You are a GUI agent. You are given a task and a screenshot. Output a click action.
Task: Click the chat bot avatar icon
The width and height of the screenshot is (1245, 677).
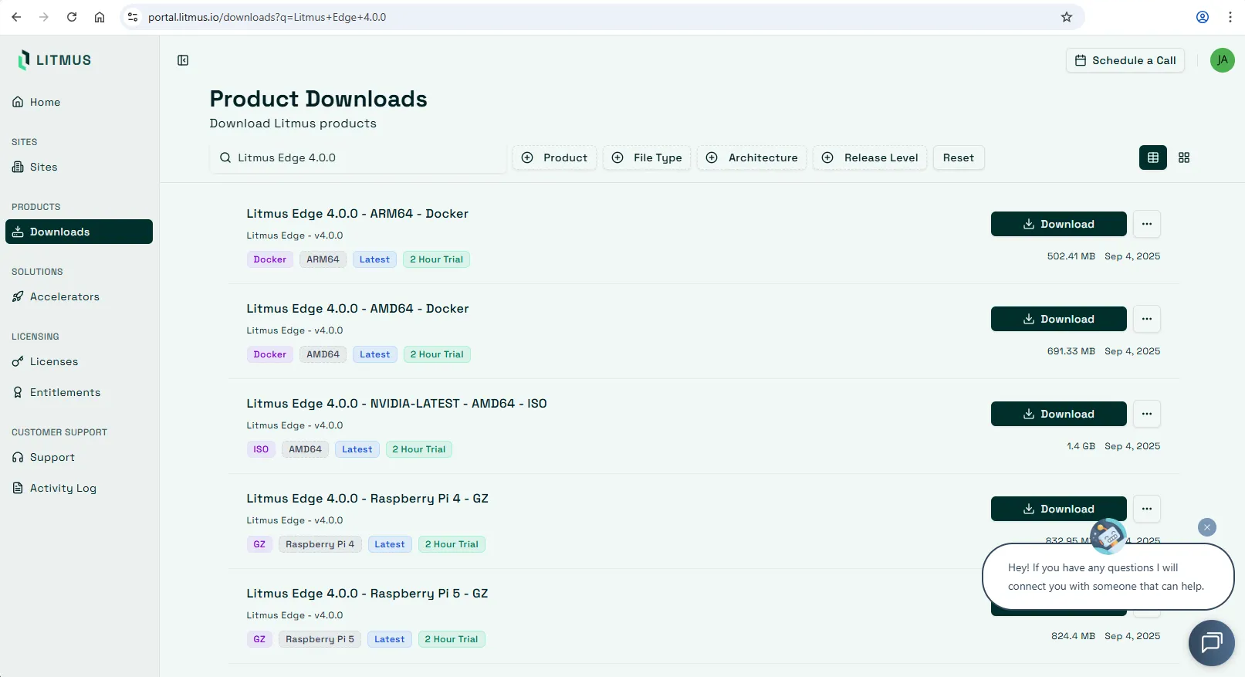pyautogui.click(x=1108, y=536)
